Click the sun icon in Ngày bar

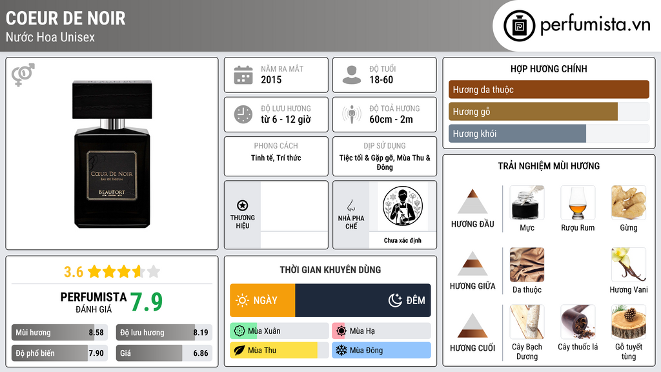(x=243, y=300)
